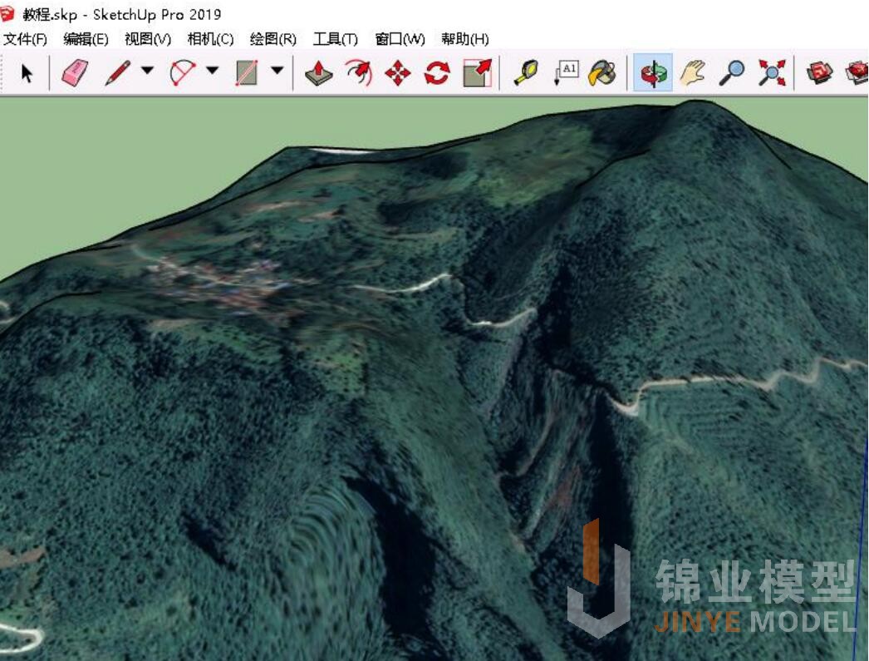Choose the Line pencil tool
This screenshot has height=661, width=869.
(117, 72)
